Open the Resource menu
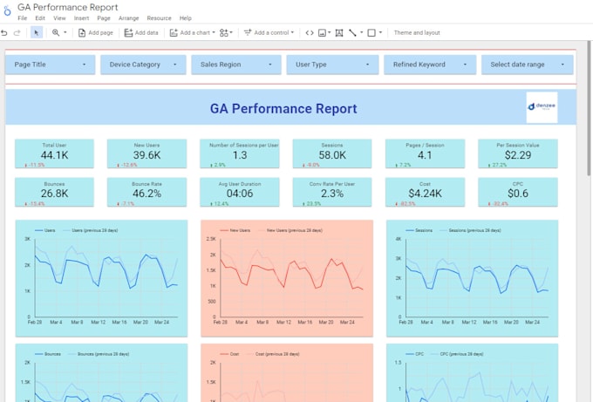This screenshot has width=593, height=402. (x=160, y=18)
